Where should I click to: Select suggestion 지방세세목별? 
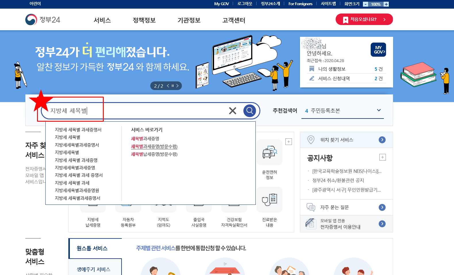67,152
